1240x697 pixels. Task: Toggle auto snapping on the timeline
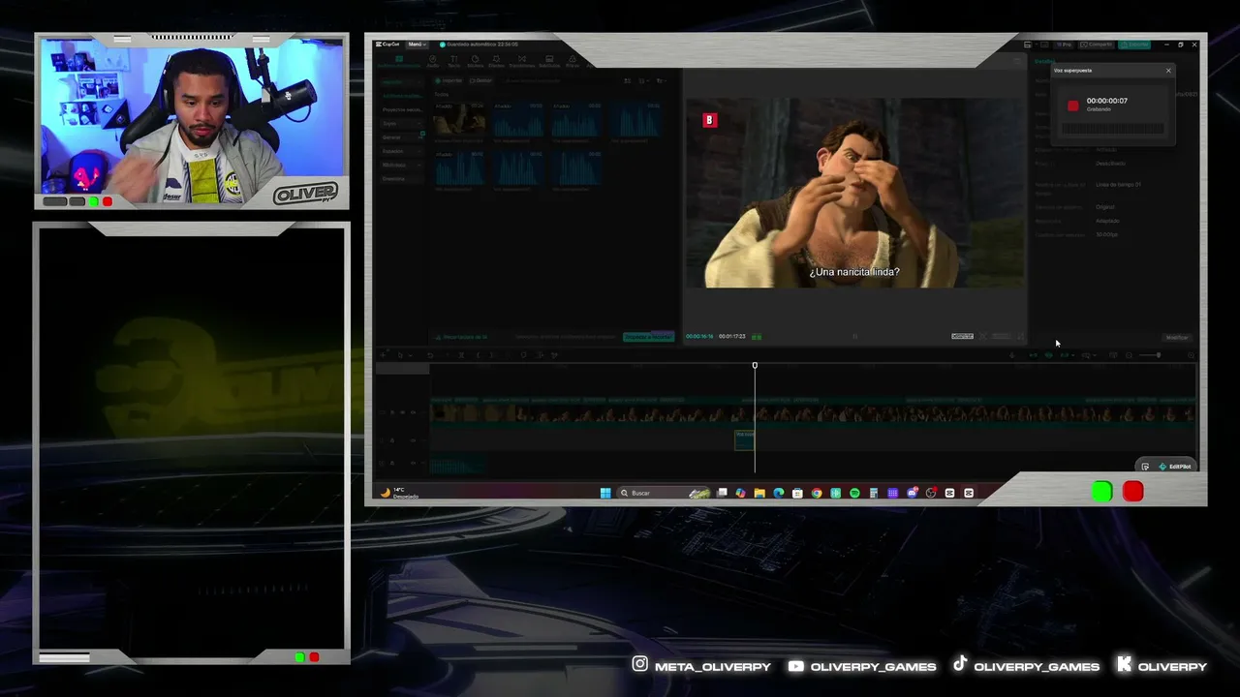coord(1049,355)
